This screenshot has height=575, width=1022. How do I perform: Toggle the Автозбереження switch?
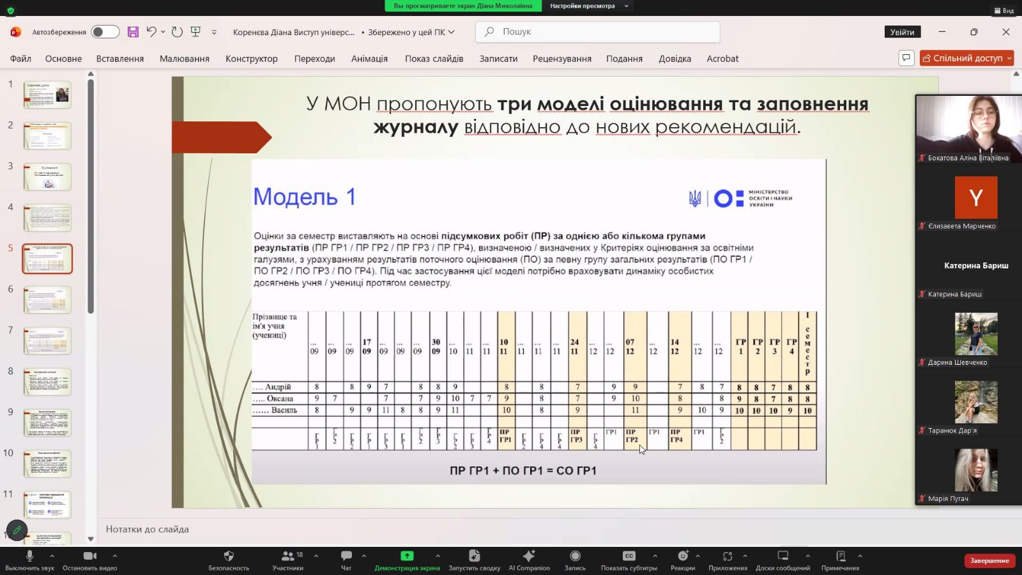click(x=105, y=32)
